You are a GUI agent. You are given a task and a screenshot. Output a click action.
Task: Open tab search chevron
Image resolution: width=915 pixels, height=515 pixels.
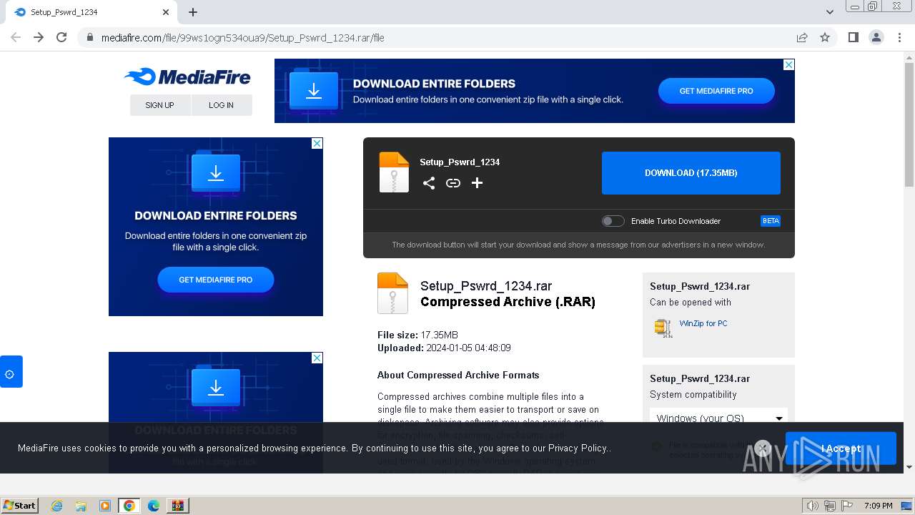coord(830,12)
